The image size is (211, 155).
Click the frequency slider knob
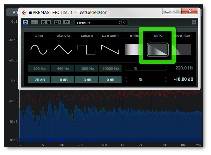[x=136, y=68]
